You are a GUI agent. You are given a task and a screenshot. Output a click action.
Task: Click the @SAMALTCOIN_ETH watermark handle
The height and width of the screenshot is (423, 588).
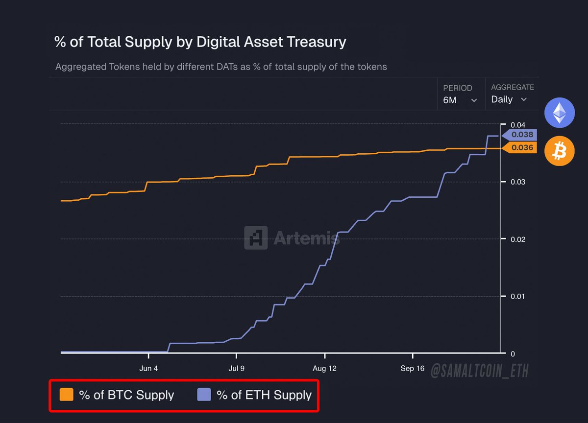click(480, 371)
